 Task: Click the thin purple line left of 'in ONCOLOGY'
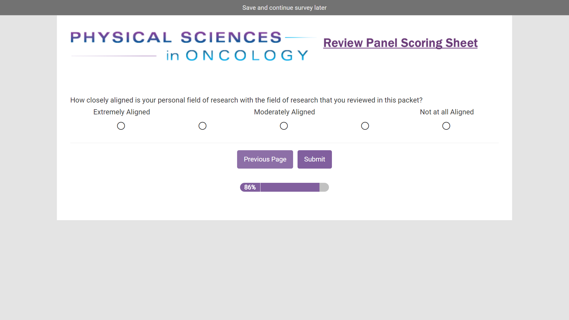tap(114, 56)
